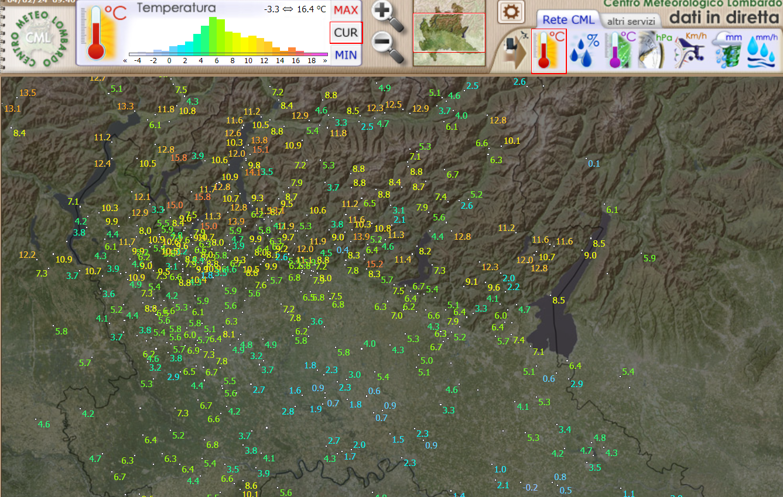Select the station reading 1.5
This screenshot has height=497, width=783.
pyautogui.click(x=398, y=439)
